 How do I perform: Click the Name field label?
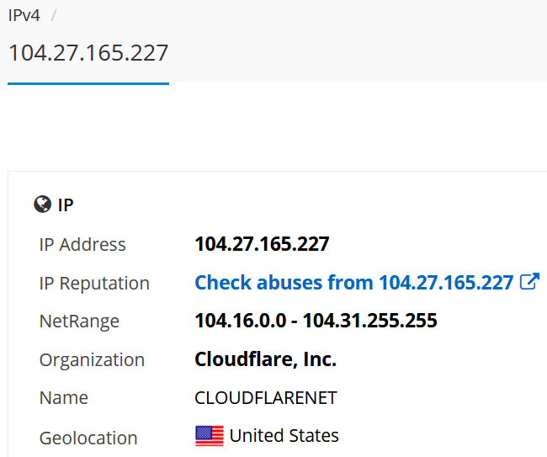point(64,398)
